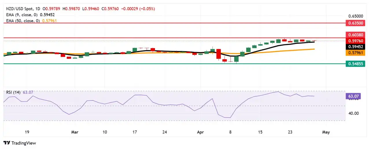The image size is (370, 149).
Task: Click the 10 date label on the axis
Action: [x=105, y=132]
